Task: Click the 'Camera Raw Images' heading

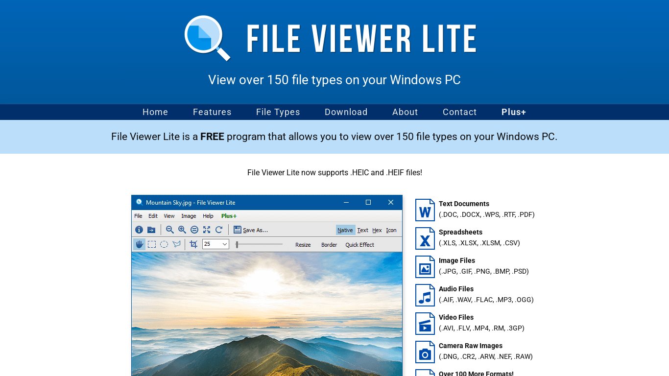Action: point(471,346)
